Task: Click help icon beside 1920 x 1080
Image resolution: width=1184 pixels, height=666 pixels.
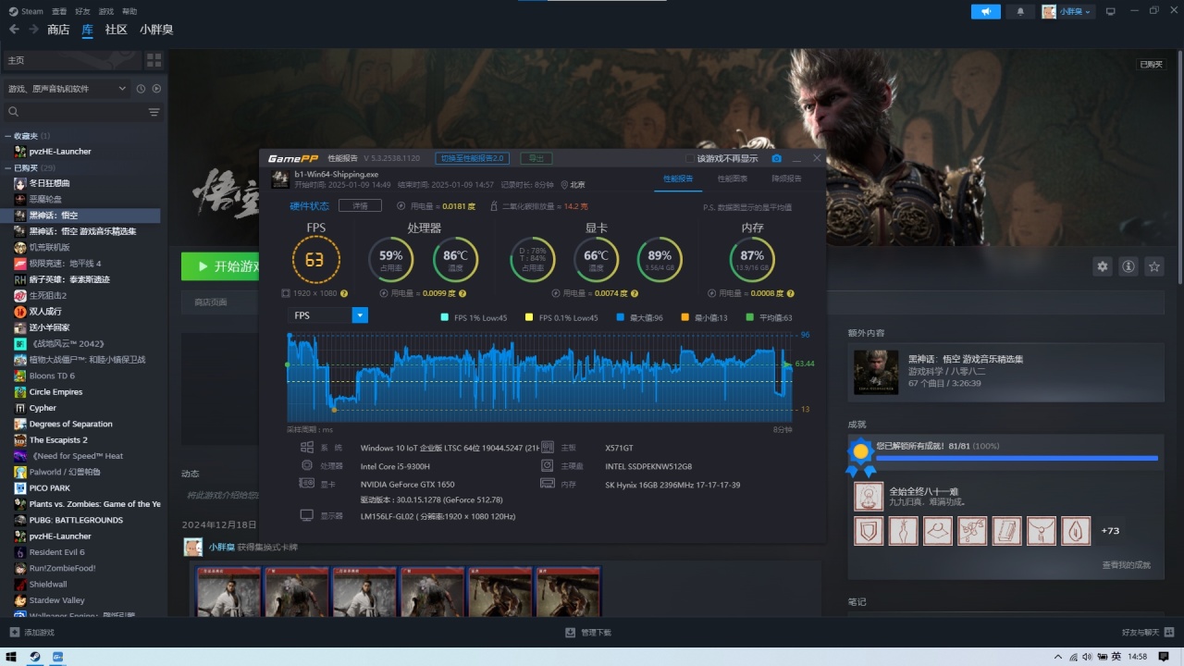Action: point(344,293)
